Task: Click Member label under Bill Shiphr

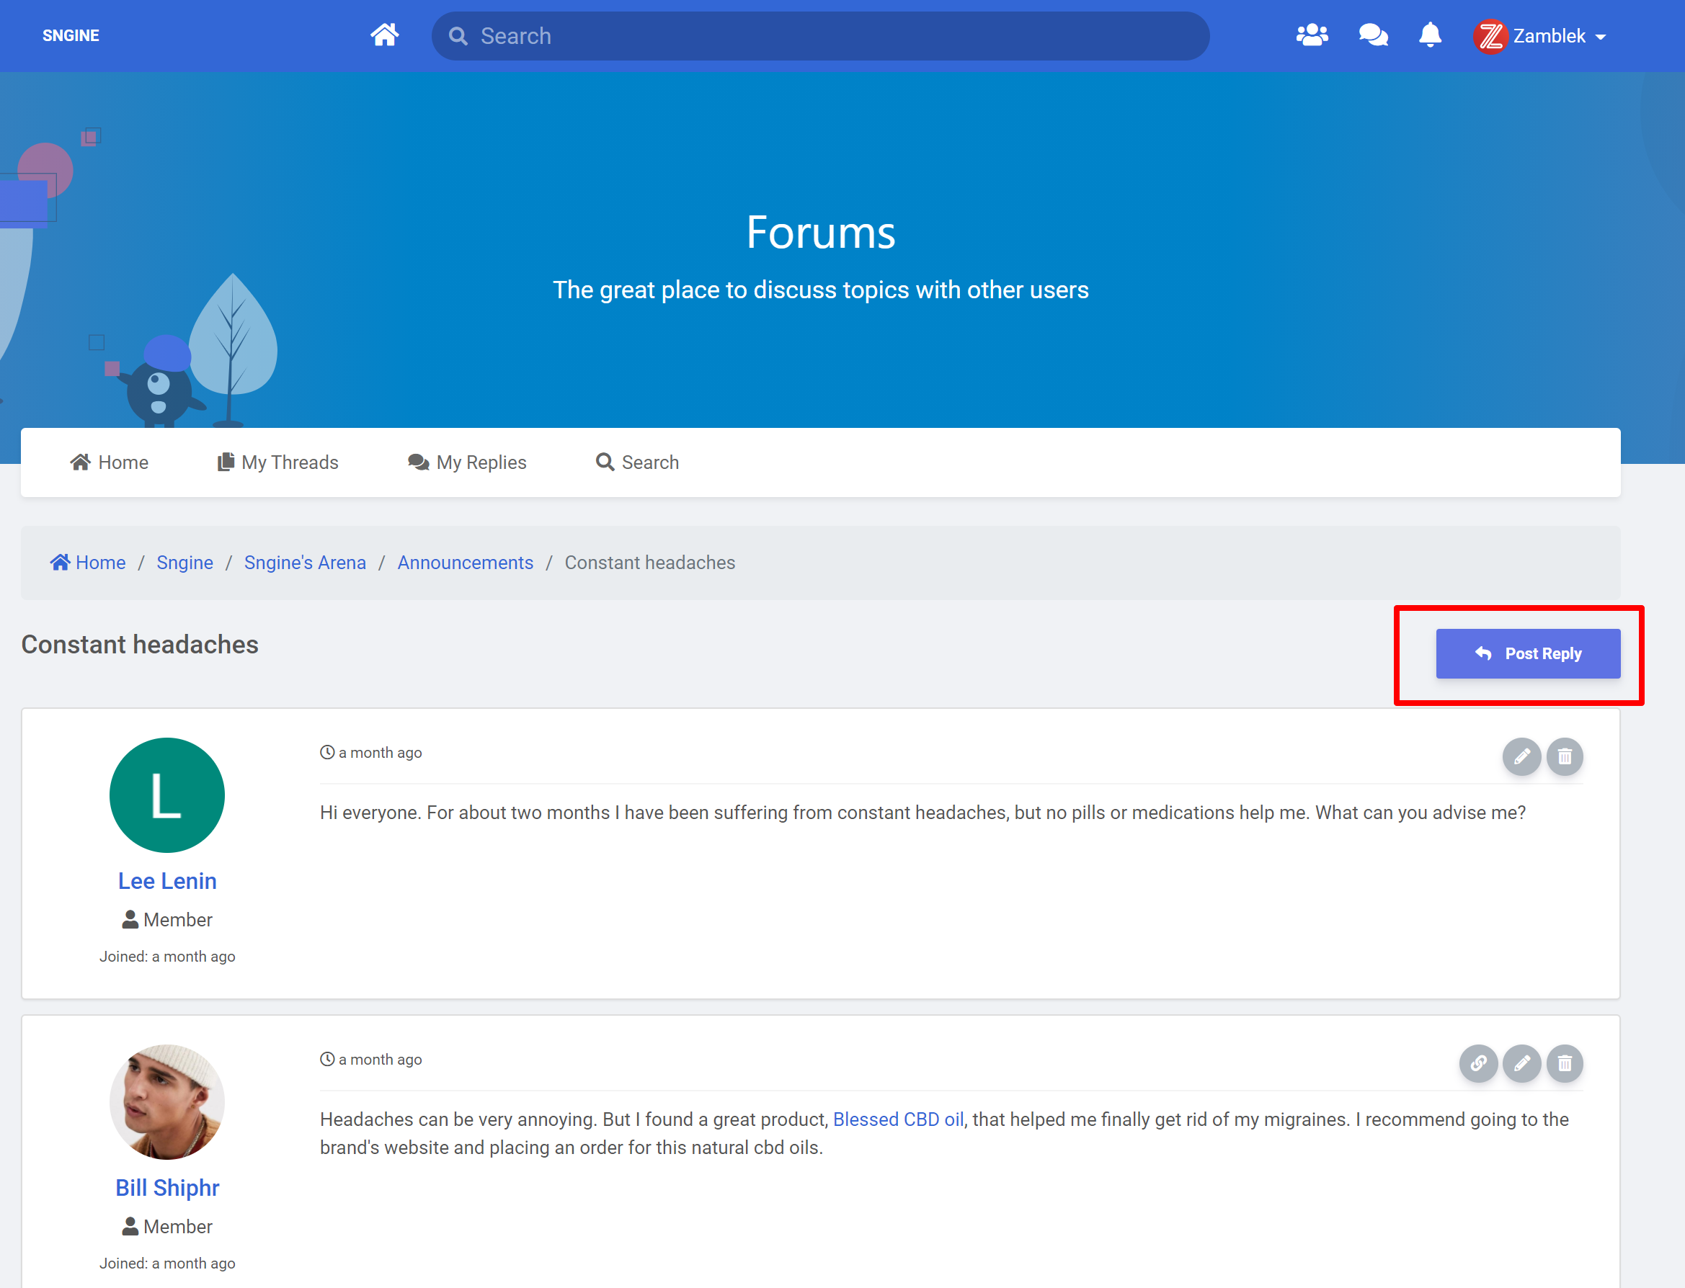Action: click(167, 1227)
